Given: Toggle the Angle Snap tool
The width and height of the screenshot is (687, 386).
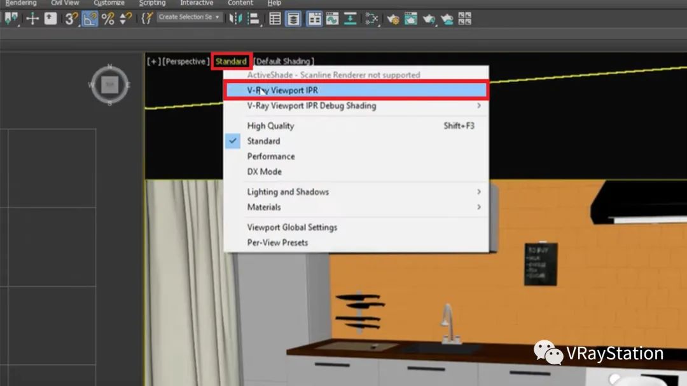Looking at the screenshot, I should [90, 18].
